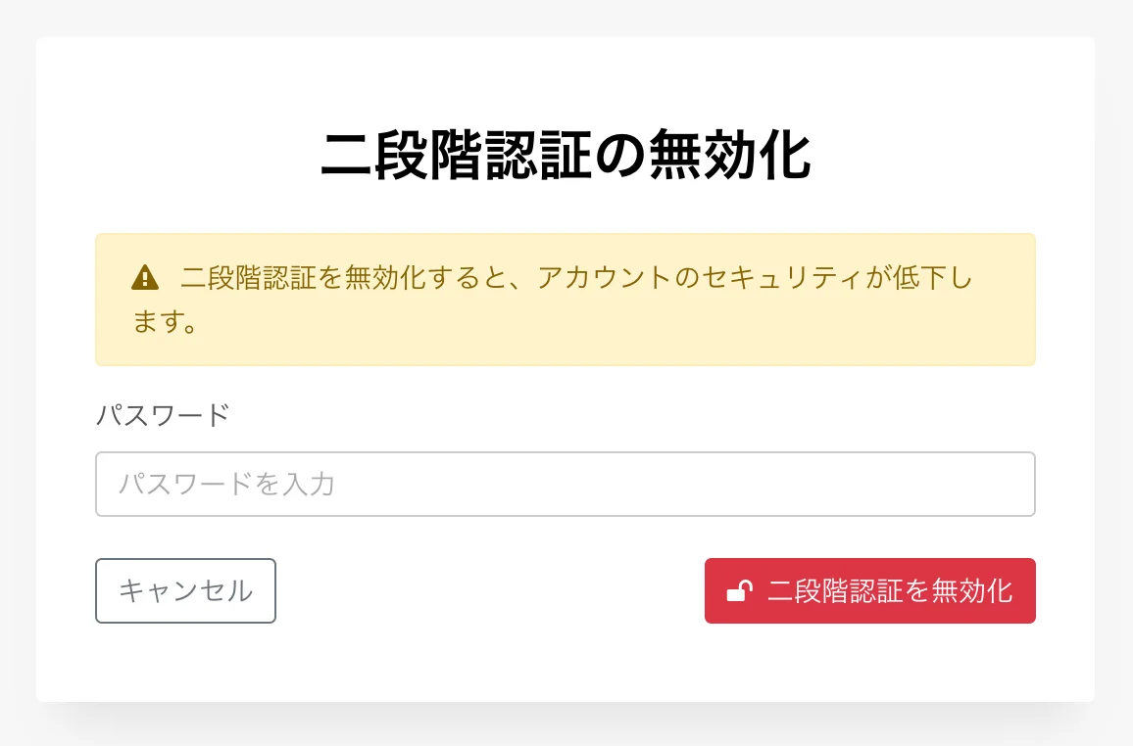Click the open-lock symbol inside the disable button
The height and width of the screenshot is (746, 1133).
coord(740,590)
